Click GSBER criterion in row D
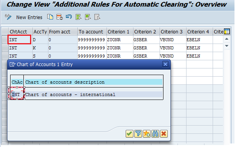This screenshot has height=147, width=238. 146,40
